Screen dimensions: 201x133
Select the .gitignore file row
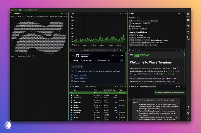point(98,108)
